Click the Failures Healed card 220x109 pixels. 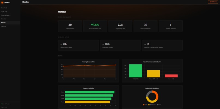tap(70, 26)
